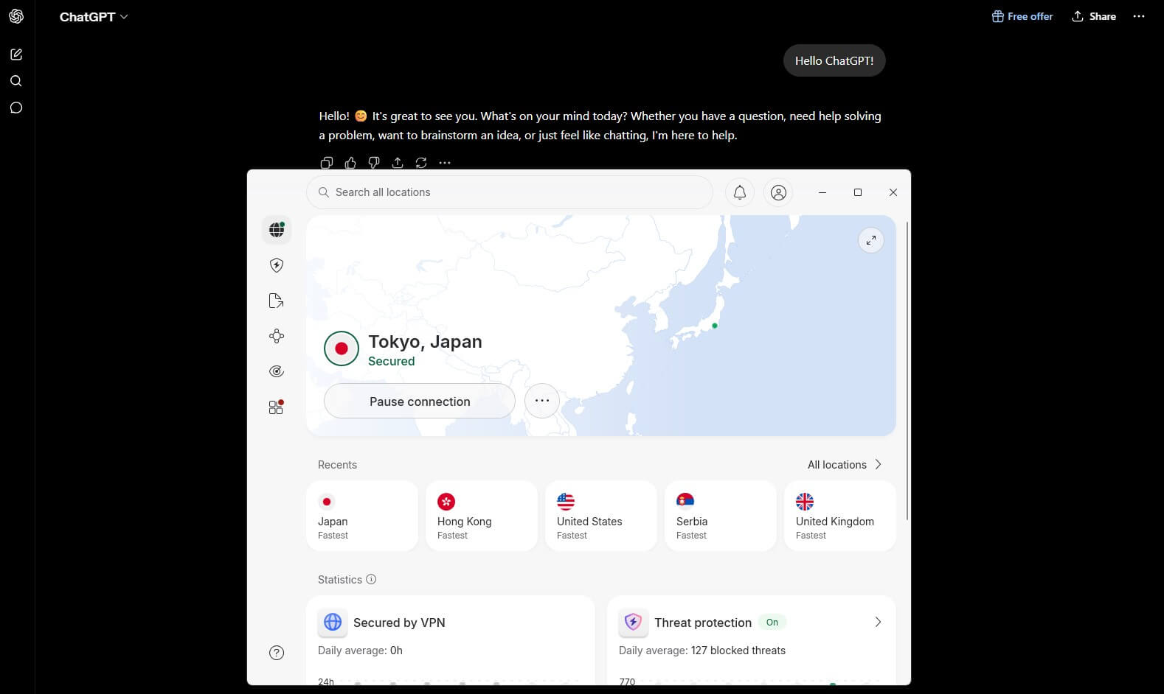Open the Meshnet sidebar icon

277,336
